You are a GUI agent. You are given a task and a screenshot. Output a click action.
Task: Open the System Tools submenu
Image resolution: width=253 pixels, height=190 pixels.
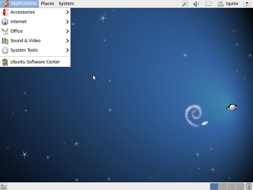35,50
